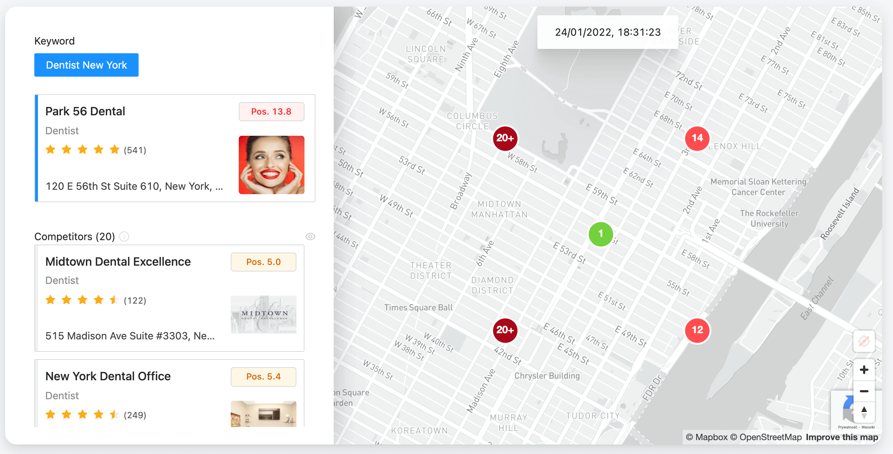Click the red marker '12' near FDR Drive
Image resolution: width=893 pixels, height=454 pixels.
697,330
